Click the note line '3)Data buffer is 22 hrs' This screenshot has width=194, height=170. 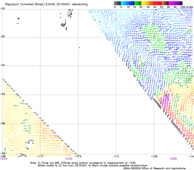(x=92, y=166)
